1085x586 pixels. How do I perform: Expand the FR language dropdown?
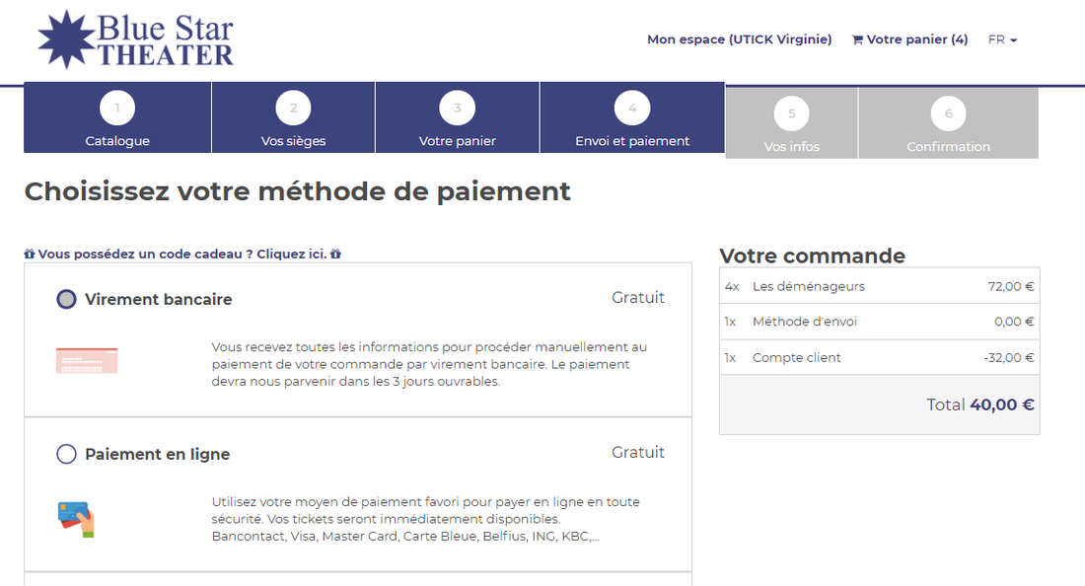[1002, 40]
